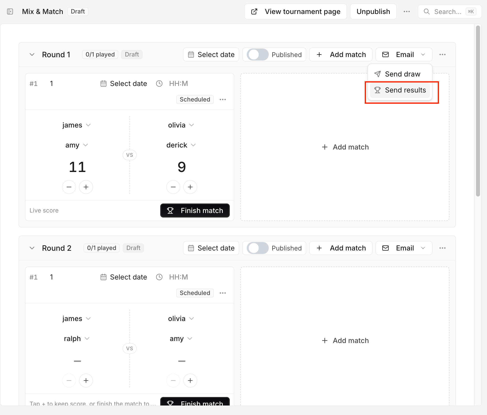This screenshot has height=415, width=487.
Task: Open tournament options ellipsis next to Unpublish
Action: (x=407, y=11)
